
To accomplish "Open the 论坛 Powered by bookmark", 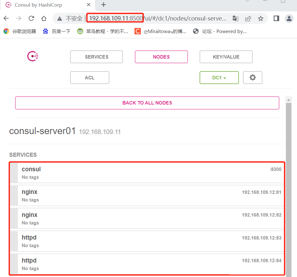I will point(220,31).
